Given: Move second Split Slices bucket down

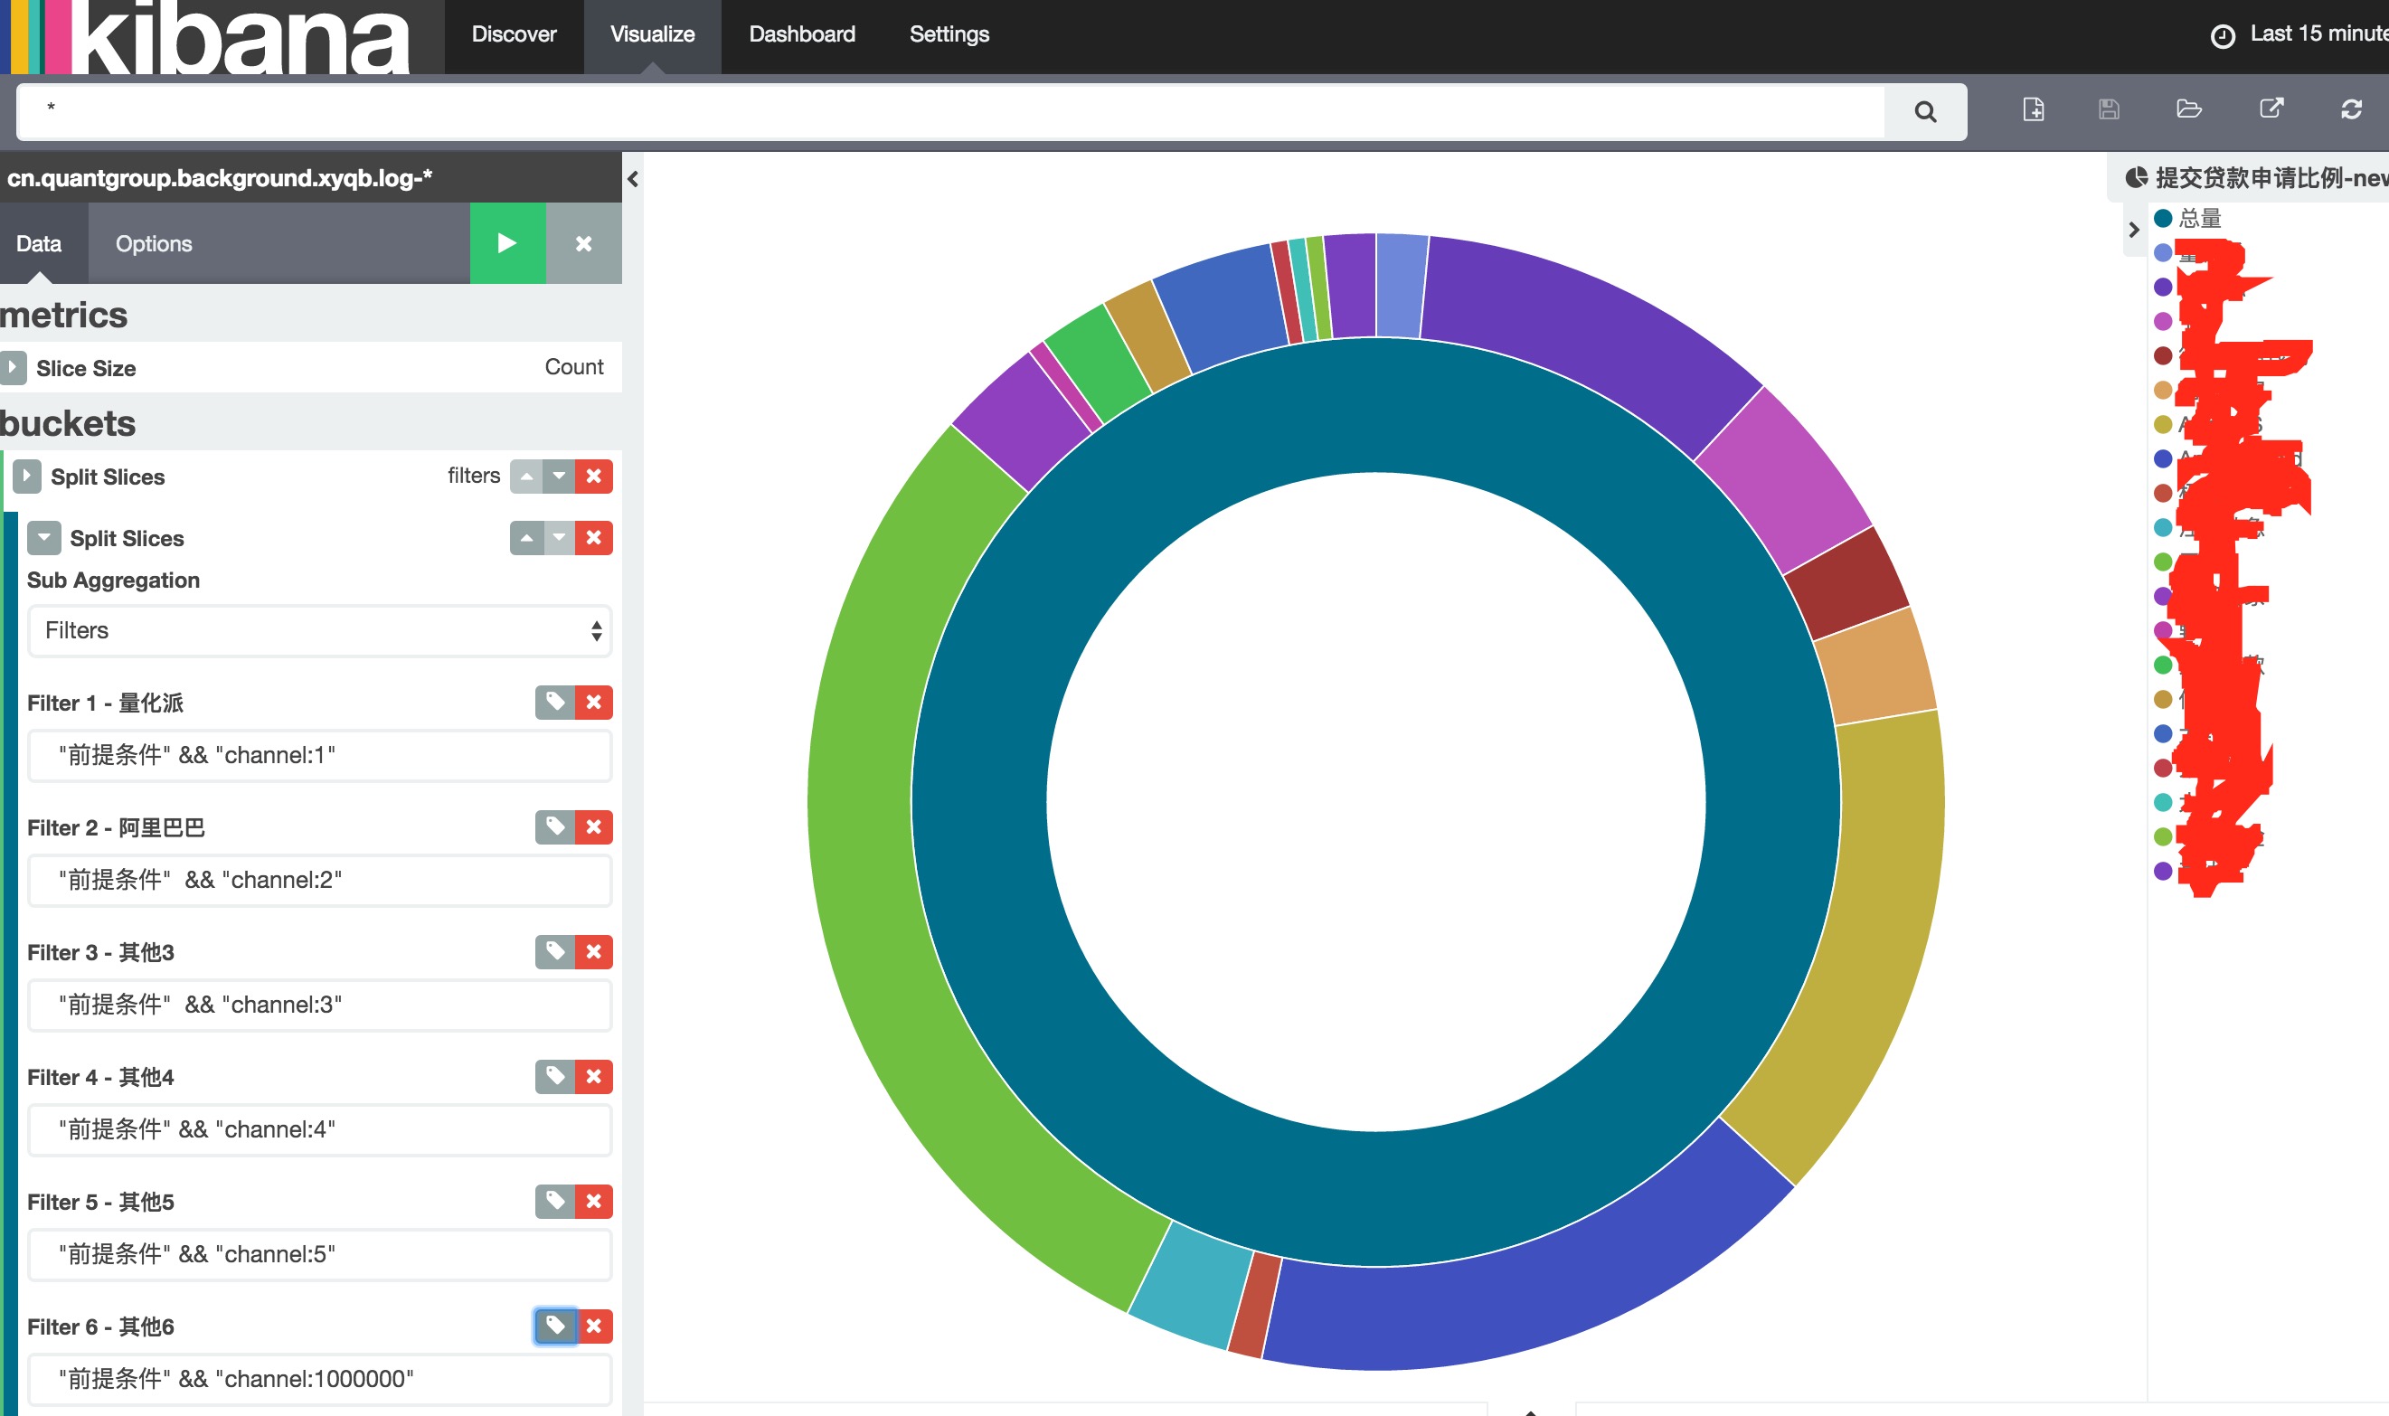Looking at the screenshot, I should tap(559, 538).
